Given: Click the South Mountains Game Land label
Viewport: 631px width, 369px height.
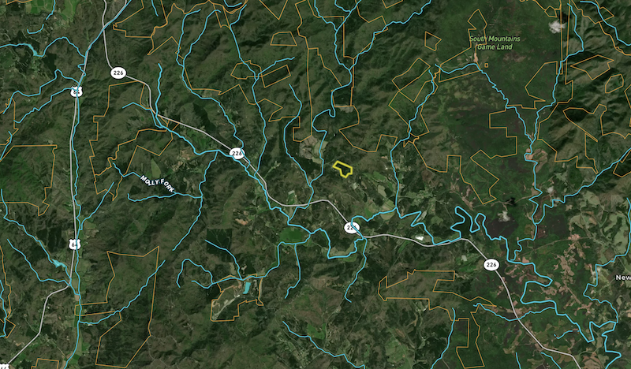Looking at the screenshot, I should [495, 43].
